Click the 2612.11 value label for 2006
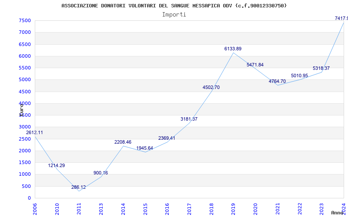348x217 pixels. 34,133
